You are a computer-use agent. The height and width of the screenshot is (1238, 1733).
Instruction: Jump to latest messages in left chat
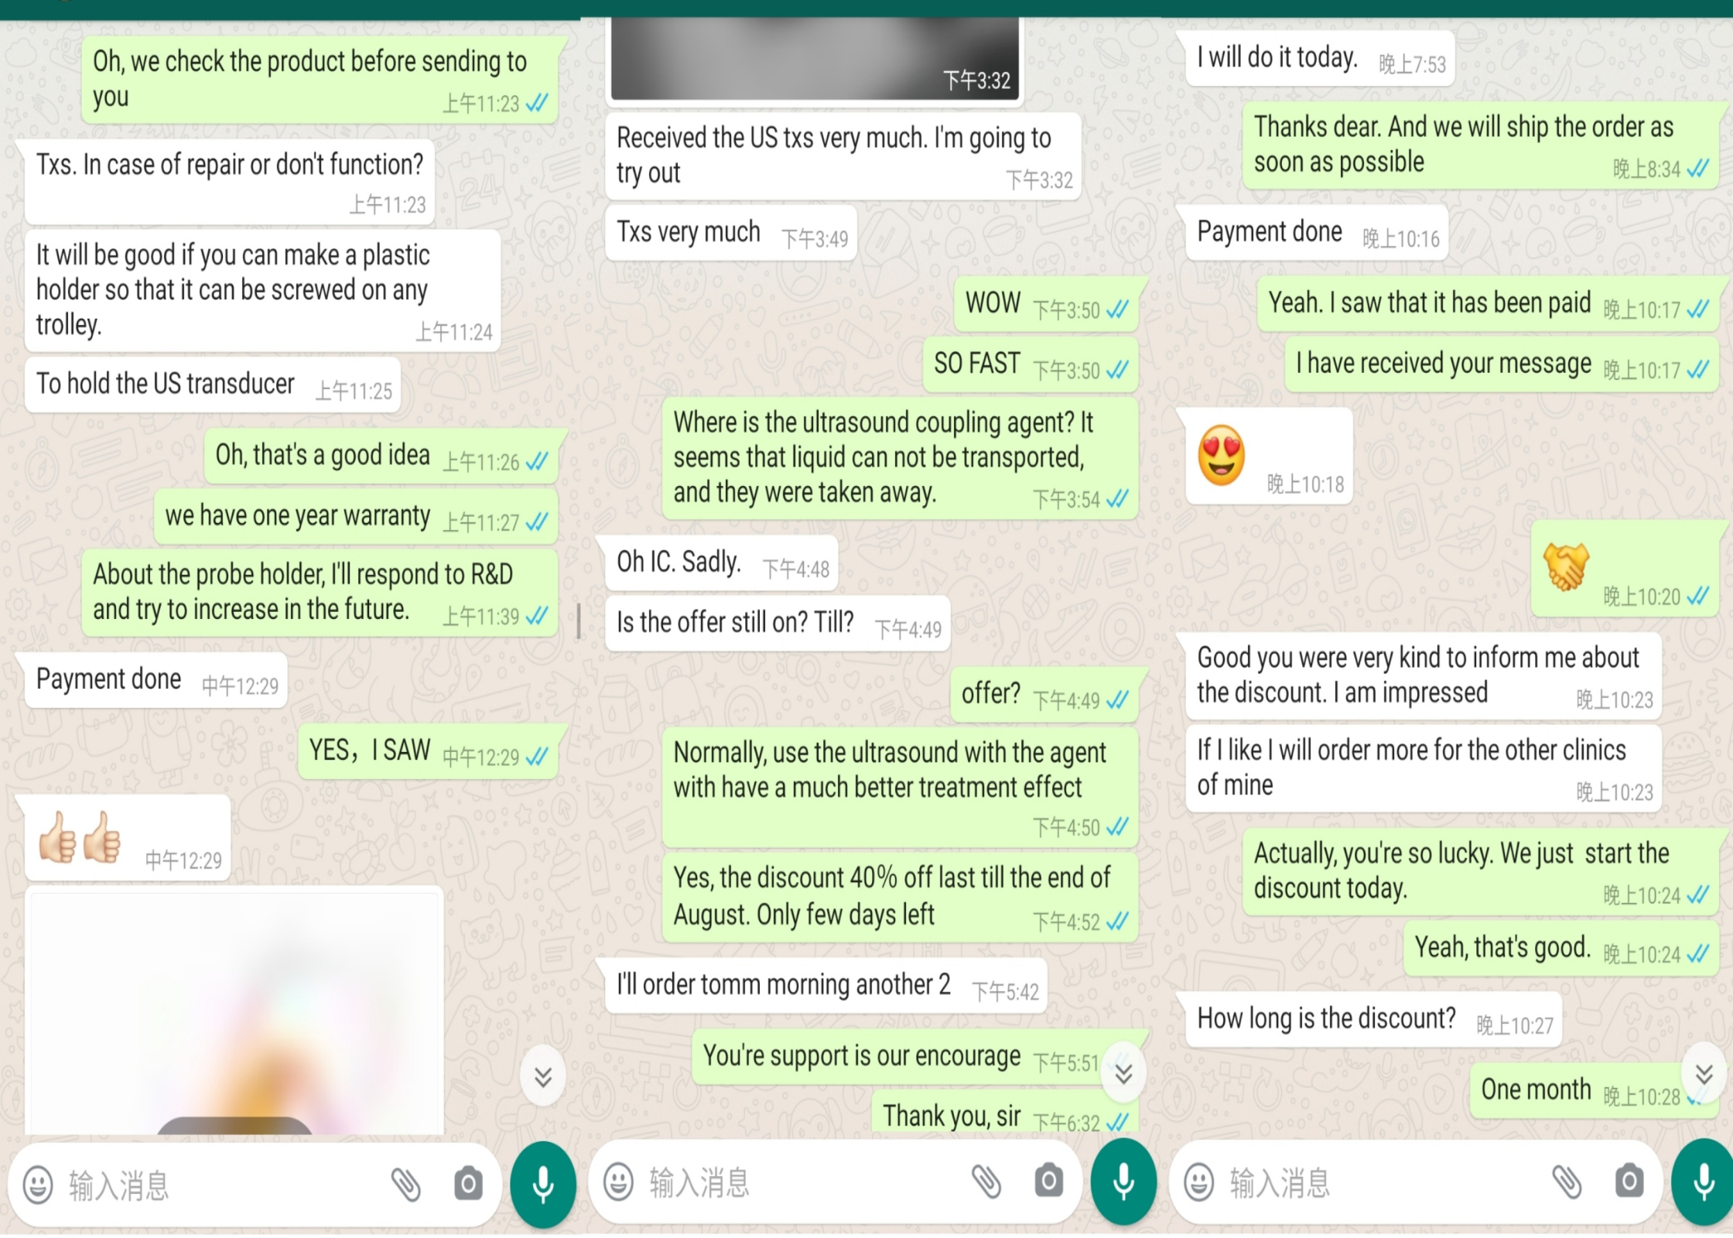[543, 1076]
